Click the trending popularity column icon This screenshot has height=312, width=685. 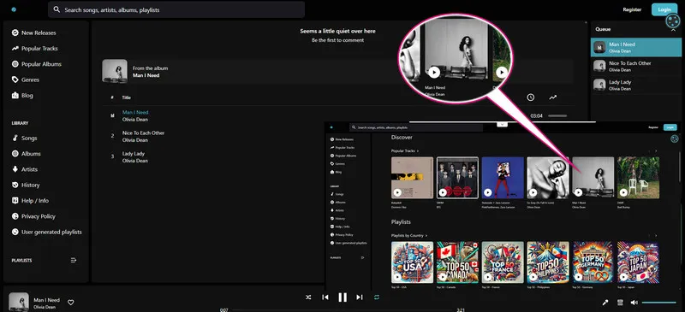553,97
